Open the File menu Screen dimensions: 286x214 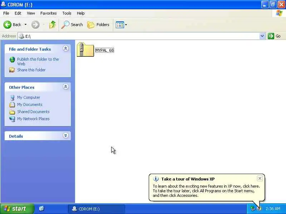click(6, 13)
